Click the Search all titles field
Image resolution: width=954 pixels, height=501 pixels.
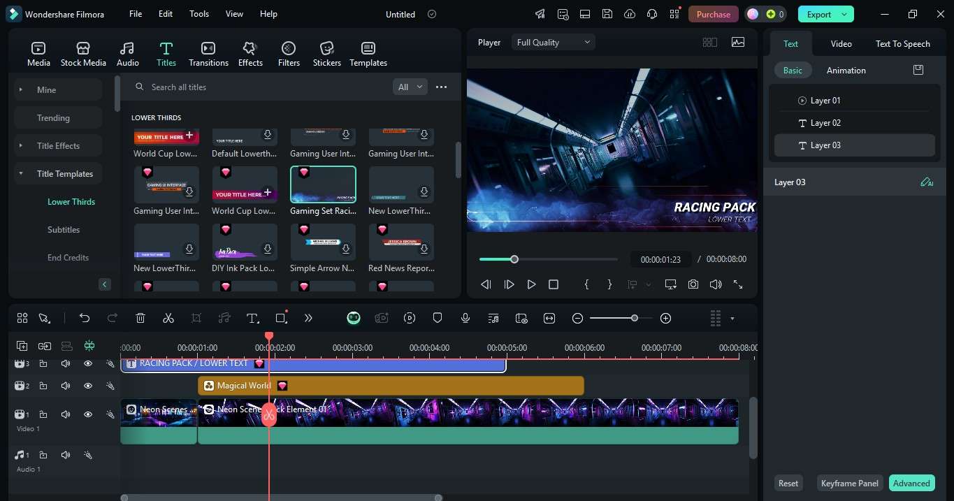(259, 87)
